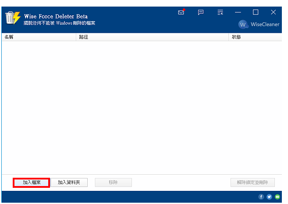Click the green email icon in footer
This screenshot has height=204, width=288.
[277, 197]
